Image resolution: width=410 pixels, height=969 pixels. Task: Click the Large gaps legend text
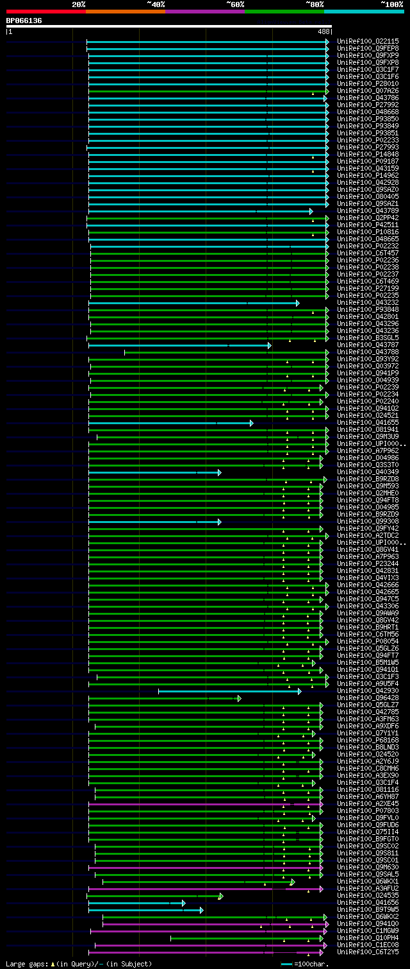click(x=79, y=964)
